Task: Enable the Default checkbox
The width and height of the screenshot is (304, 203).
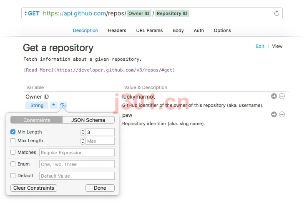Action: [13, 176]
